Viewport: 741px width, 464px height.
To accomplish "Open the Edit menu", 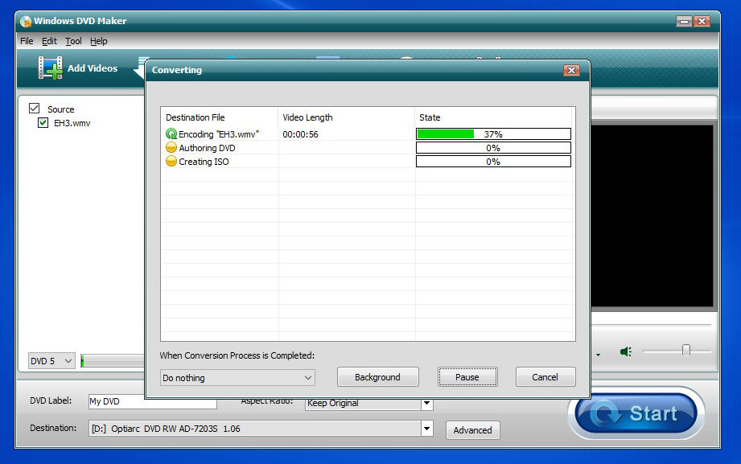I will click(x=49, y=41).
